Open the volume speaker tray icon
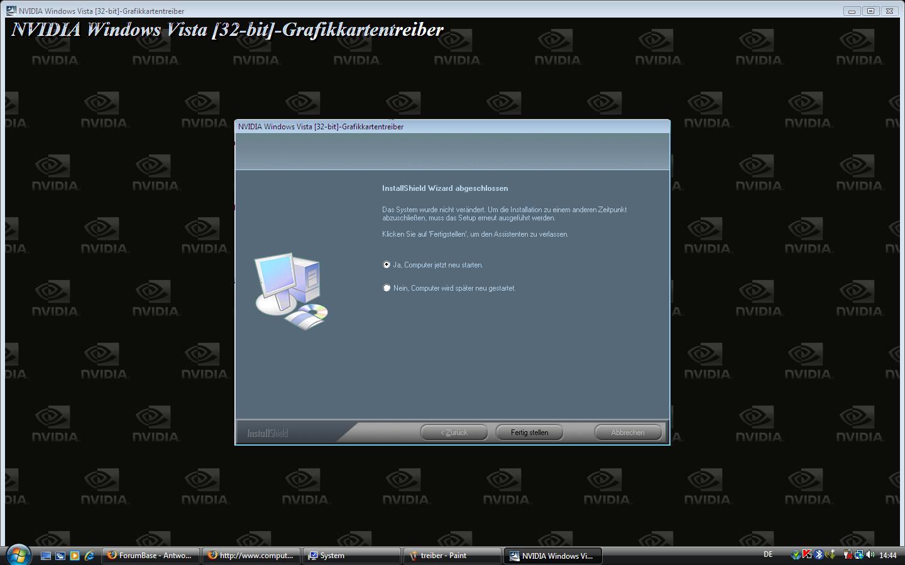The height and width of the screenshot is (565, 905). click(870, 554)
